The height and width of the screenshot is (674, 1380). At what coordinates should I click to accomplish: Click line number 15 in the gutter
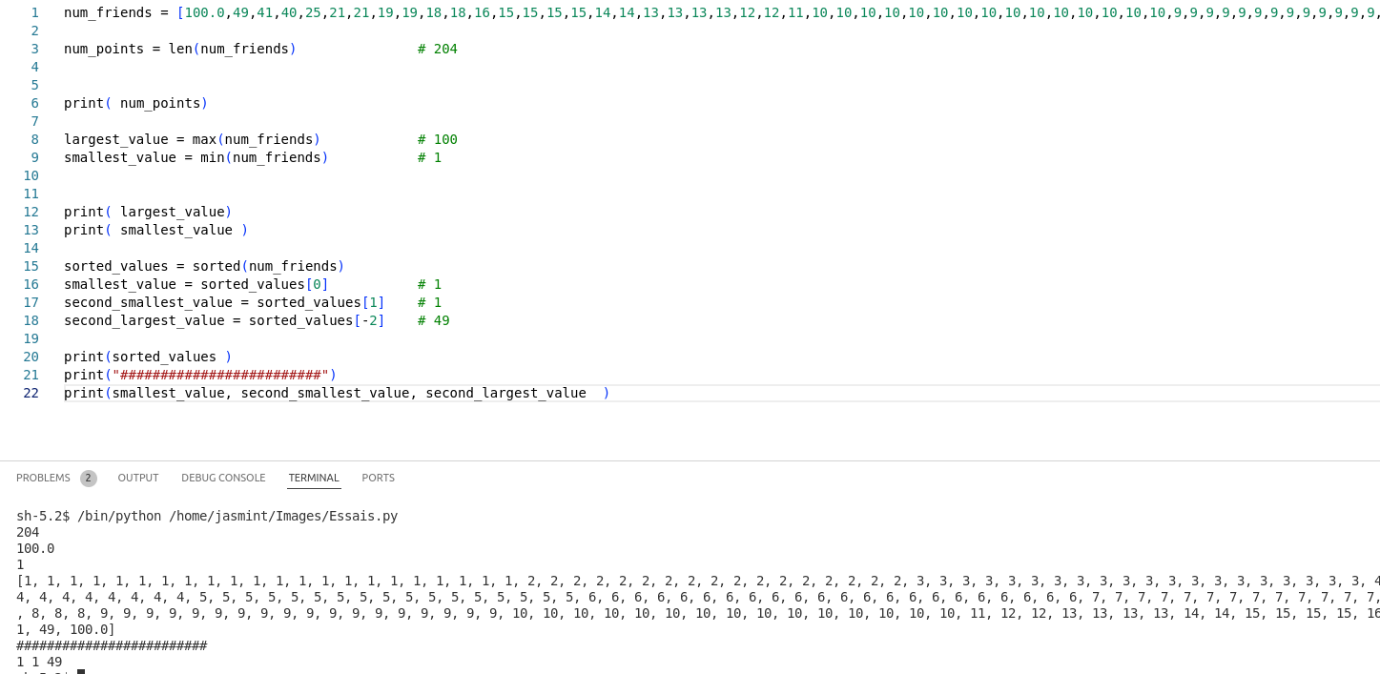pyautogui.click(x=31, y=266)
